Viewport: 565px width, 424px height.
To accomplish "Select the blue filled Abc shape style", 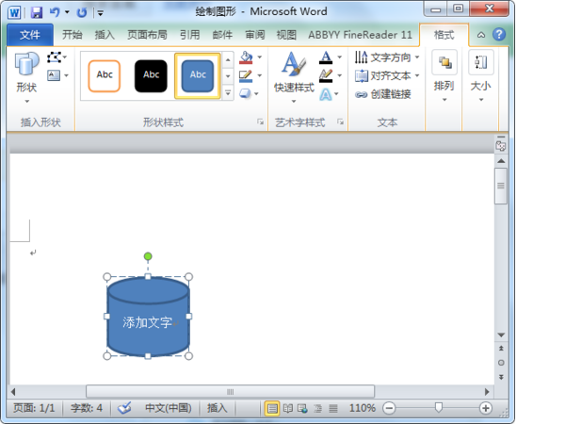I will [198, 75].
